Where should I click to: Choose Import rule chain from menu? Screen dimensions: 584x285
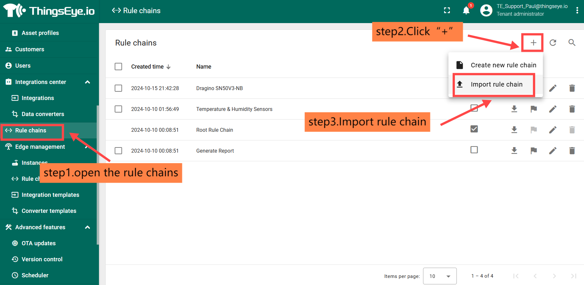(x=496, y=84)
